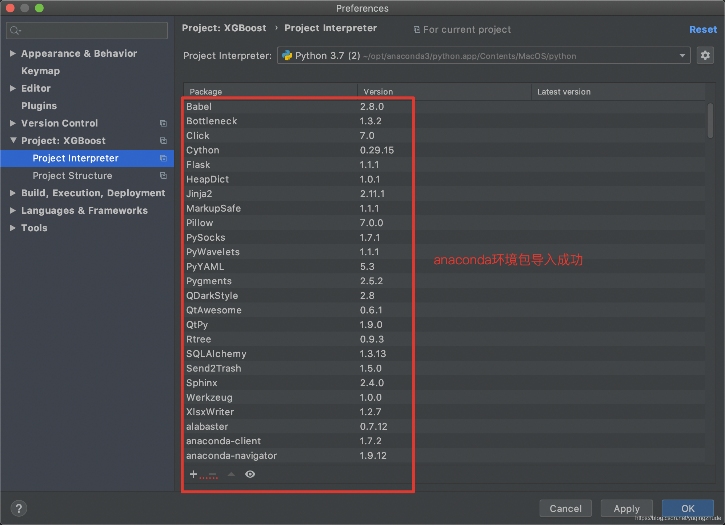Select the PySocks package row

(x=444, y=237)
